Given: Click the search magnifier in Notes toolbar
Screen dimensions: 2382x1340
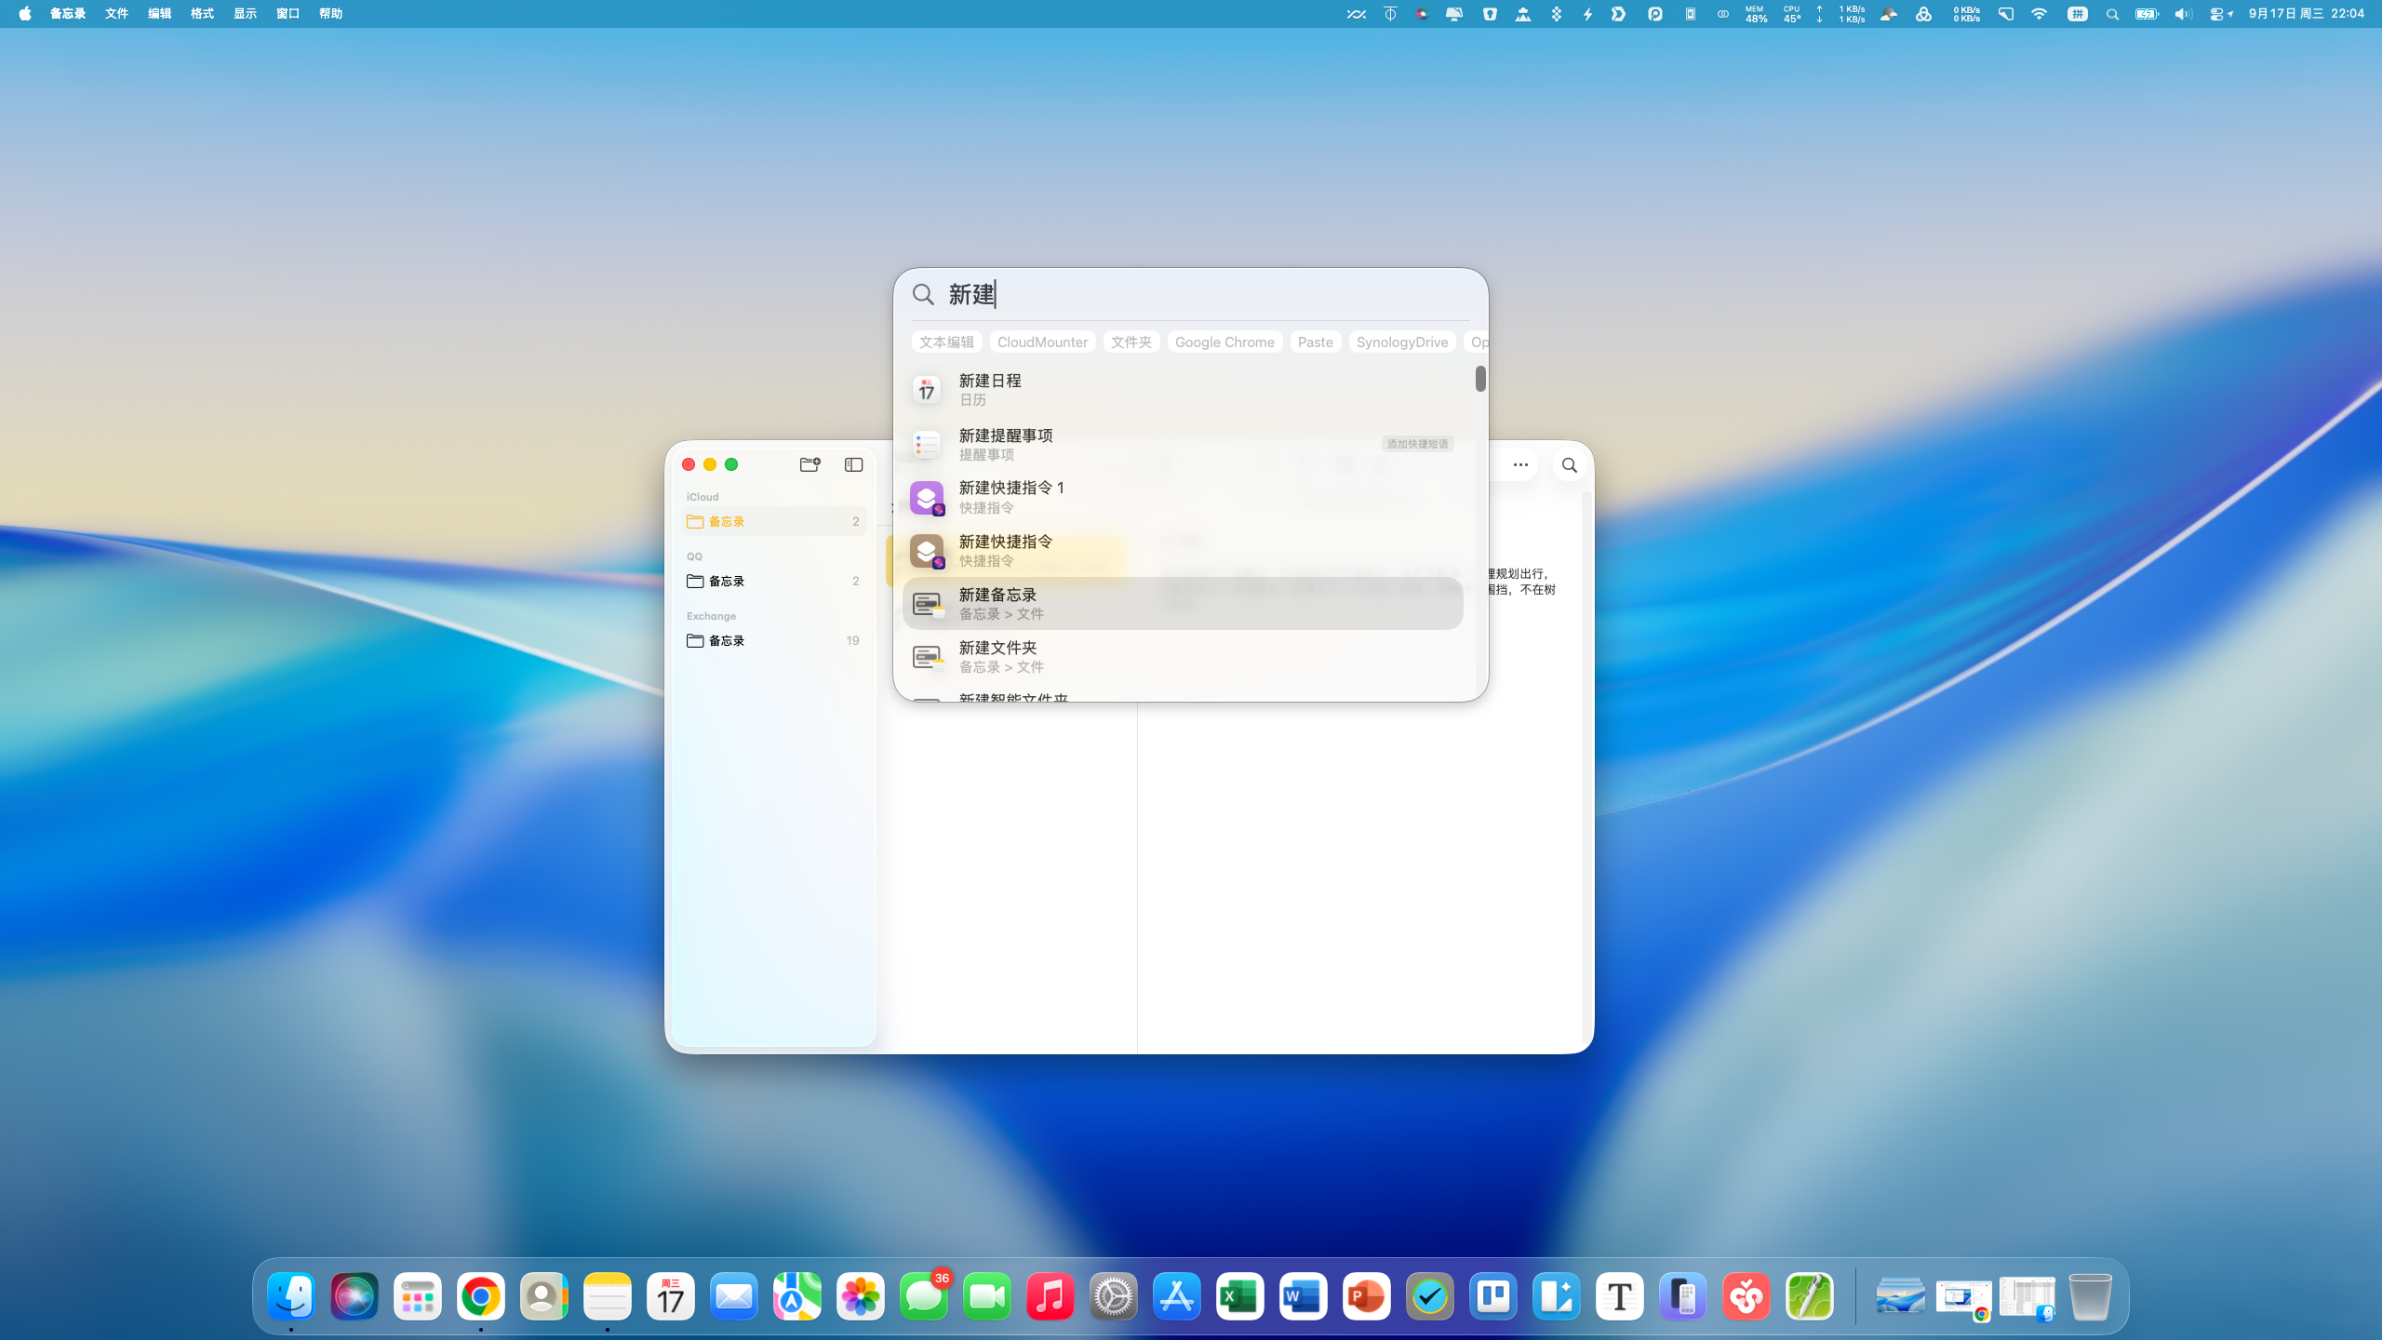Looking at the screenshot, I should pos(1570,465).
